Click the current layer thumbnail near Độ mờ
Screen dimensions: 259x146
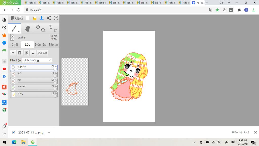coord(12,38)
